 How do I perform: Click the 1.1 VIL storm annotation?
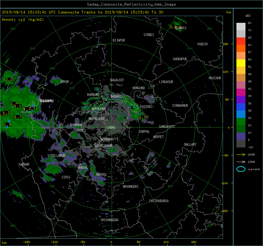click(18, 106)
